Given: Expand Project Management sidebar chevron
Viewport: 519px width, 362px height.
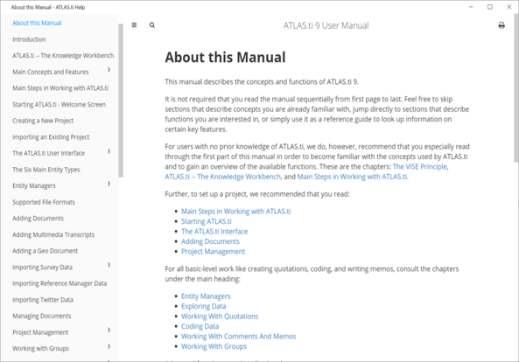Looking at the screenshot, I should click(109, 331).
